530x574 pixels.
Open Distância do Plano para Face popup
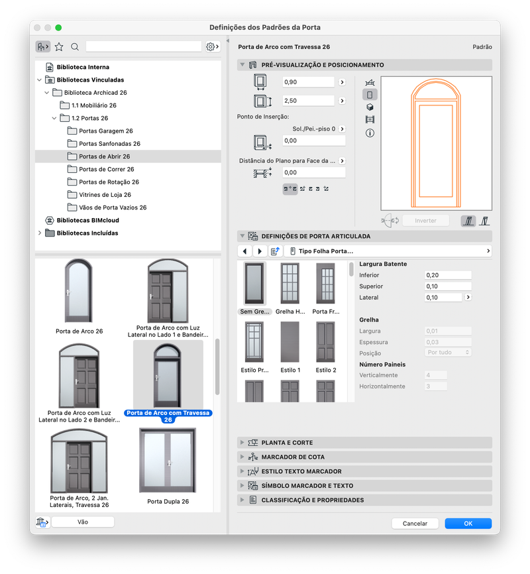(342, 160)
